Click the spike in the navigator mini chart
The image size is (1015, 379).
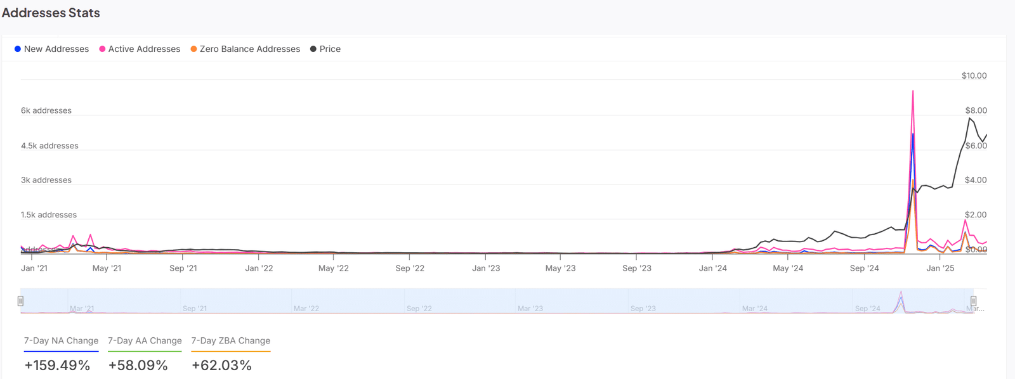click(x=900, y=298)
